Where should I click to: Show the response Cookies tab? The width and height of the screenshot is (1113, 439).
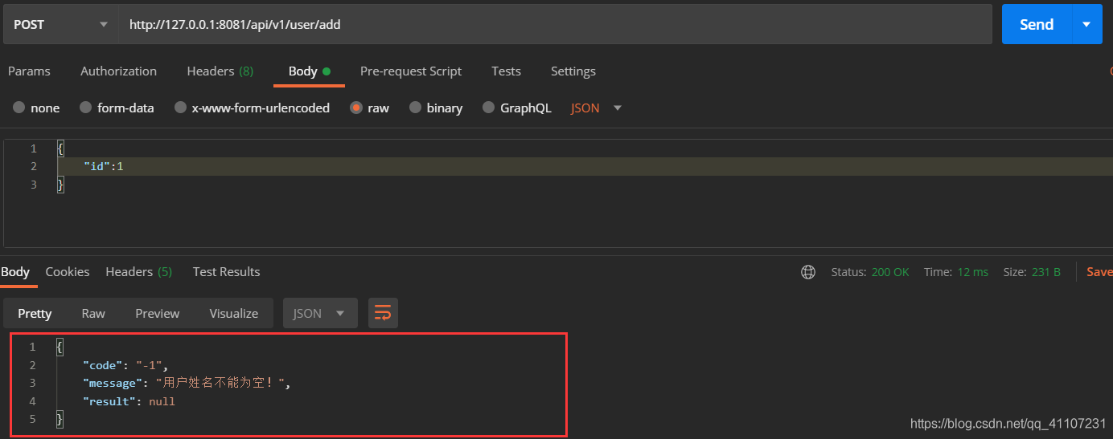point(68,272)
